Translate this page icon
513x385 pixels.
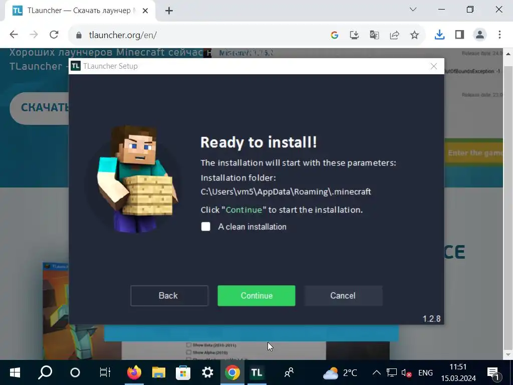374,35
